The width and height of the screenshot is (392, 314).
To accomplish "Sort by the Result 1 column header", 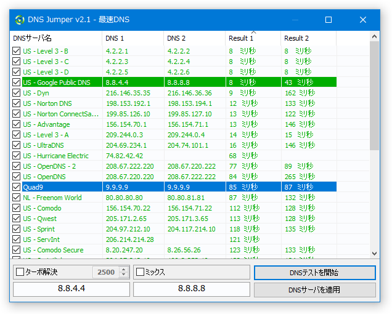I will (x=253, y=38).
